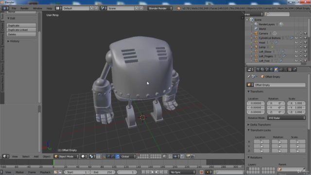The width and height of the screenshot is (311, 175).
Task: Click the Duplicate button
Action: (x=21, y=25)
